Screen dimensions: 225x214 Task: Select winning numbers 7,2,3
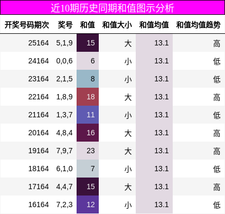pyautogui.click(x=64, y=205)
